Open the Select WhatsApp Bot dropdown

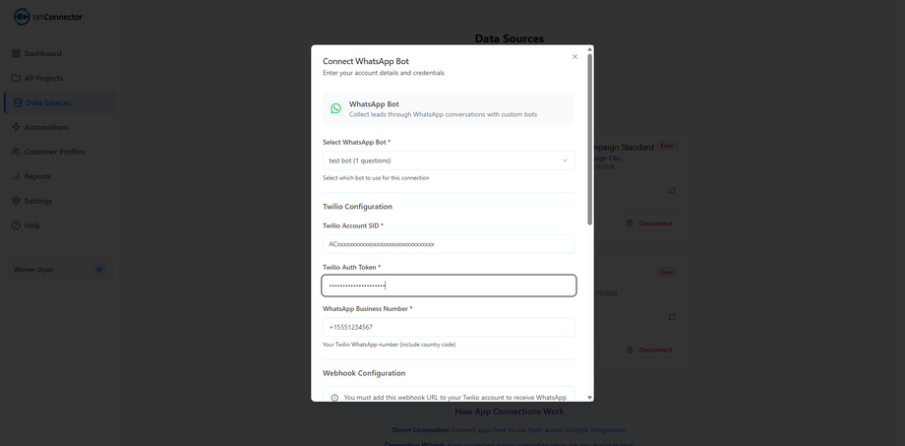click(449, 160)
